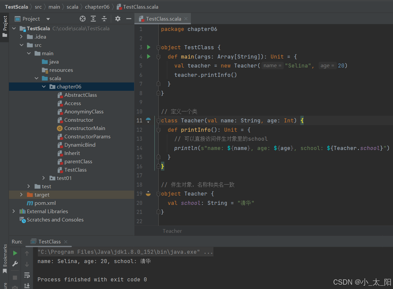Toggle soft-wrap in Run console
The image size is (393, 289).
[x=27, y=275]
